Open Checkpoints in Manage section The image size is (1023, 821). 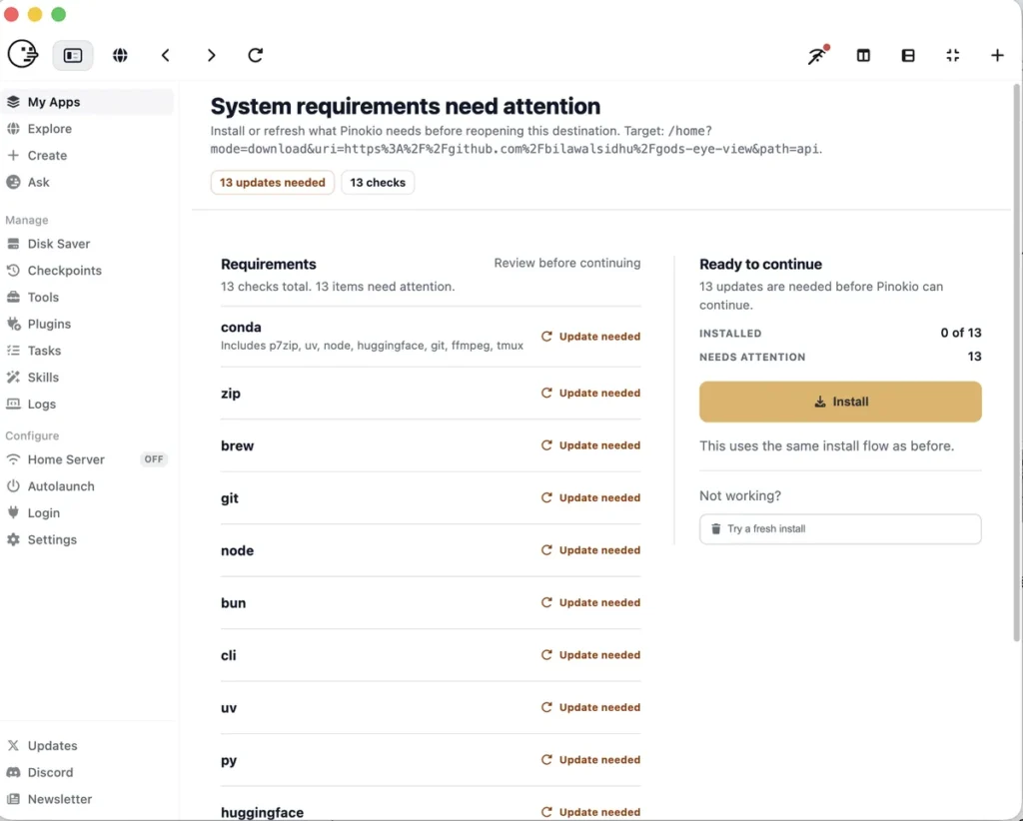88,271
